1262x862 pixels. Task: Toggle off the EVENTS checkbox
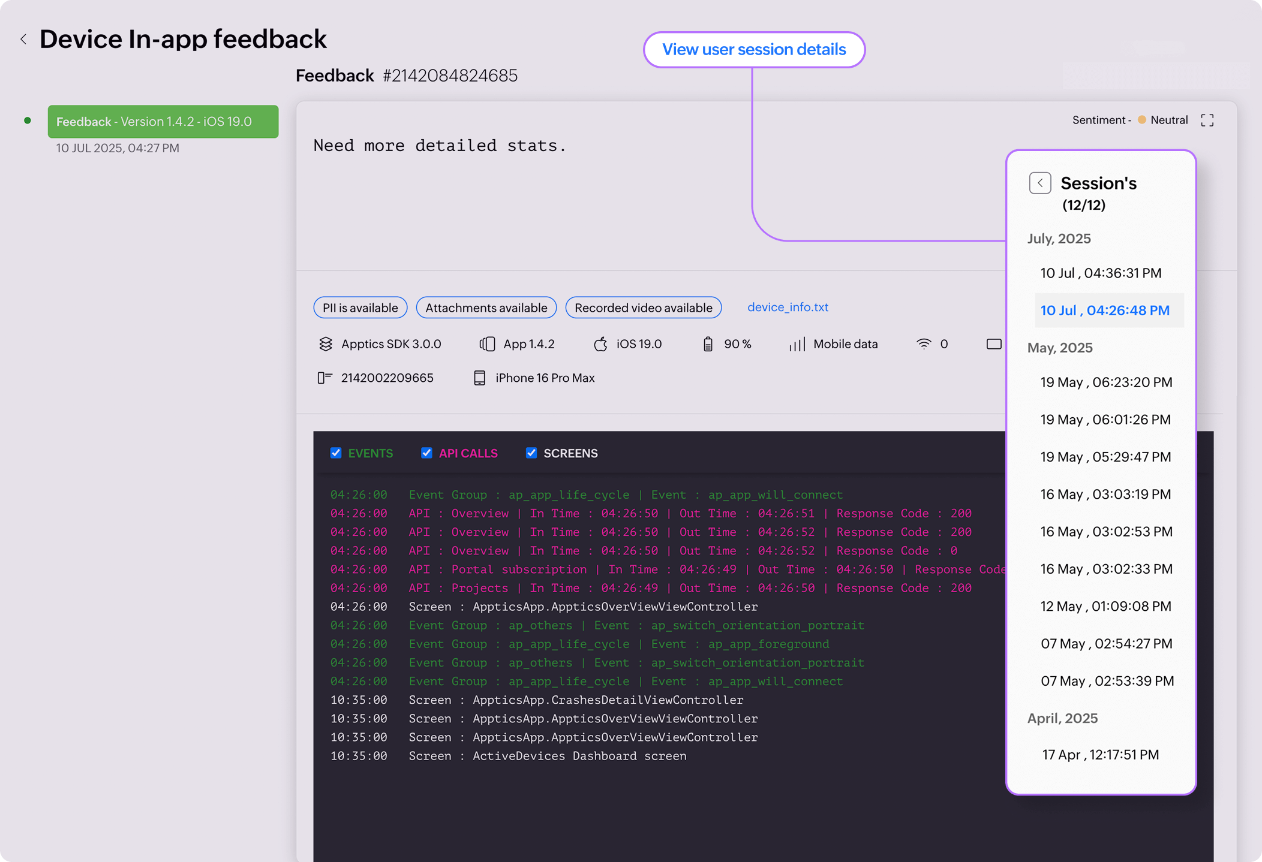point(336,453)
